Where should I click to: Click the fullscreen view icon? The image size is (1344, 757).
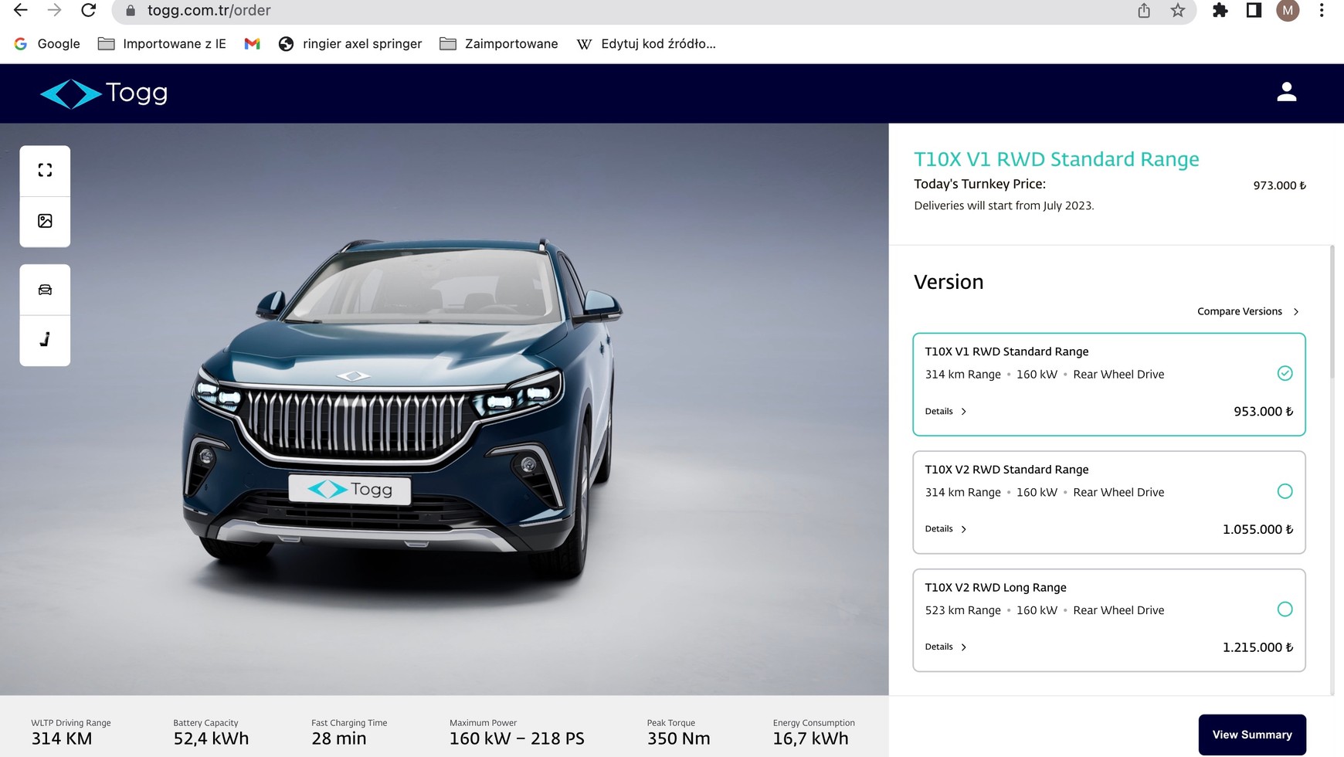45,170
